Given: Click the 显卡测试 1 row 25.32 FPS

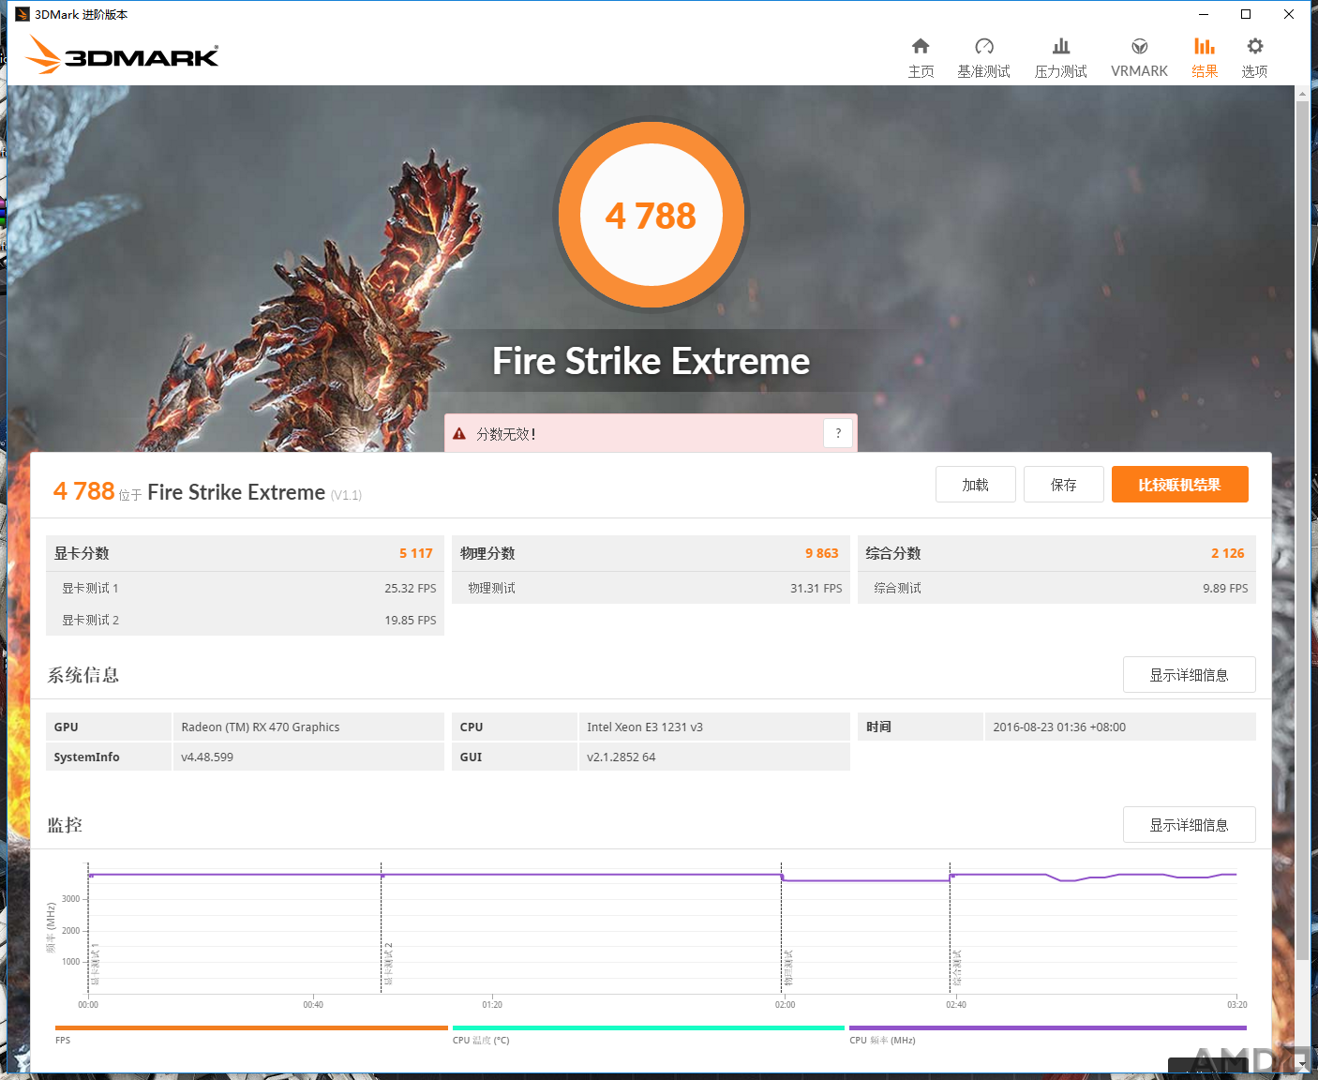Looking at the screenshot, I should 245,588.
